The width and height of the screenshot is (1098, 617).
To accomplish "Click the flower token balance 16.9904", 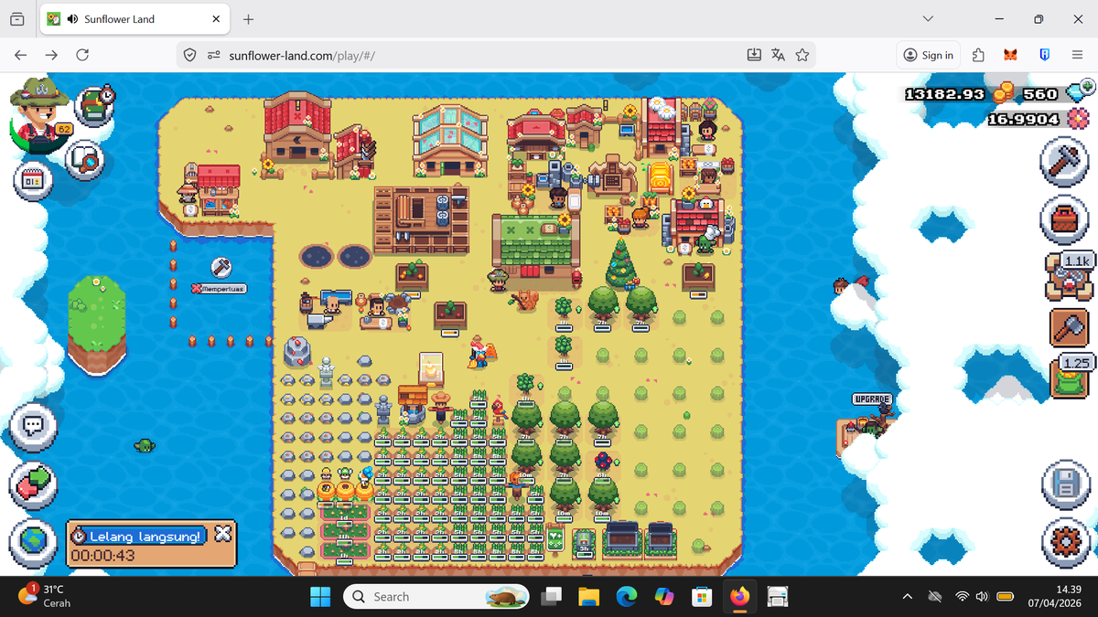I will tap(1024, 119).
